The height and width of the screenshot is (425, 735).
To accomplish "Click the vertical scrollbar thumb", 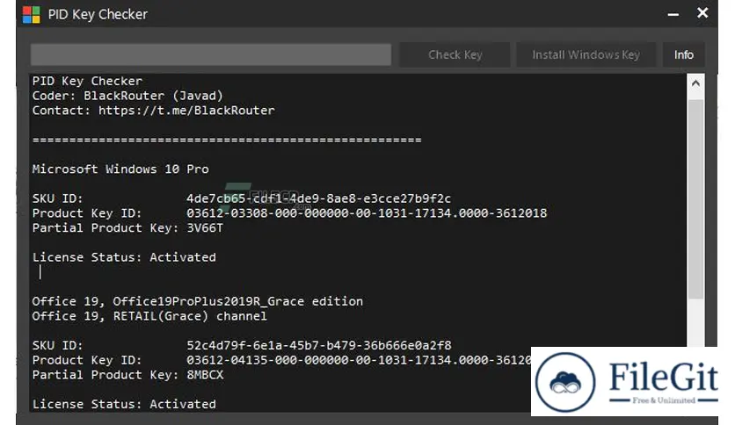I will [x=695, y=199].
